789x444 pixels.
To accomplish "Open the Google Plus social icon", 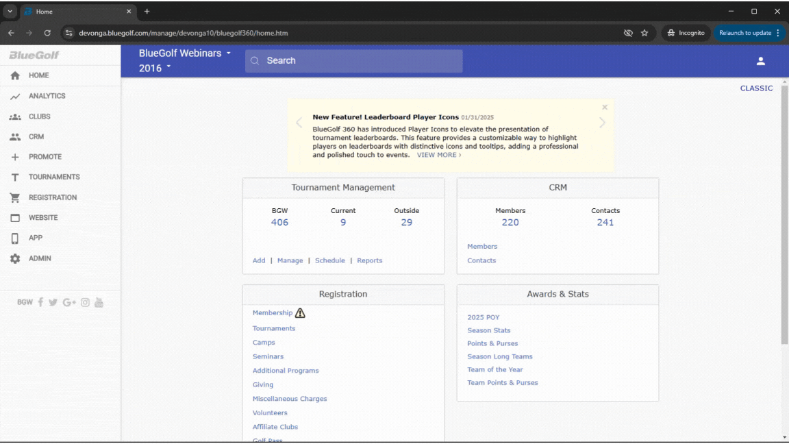I will (69, 302).
